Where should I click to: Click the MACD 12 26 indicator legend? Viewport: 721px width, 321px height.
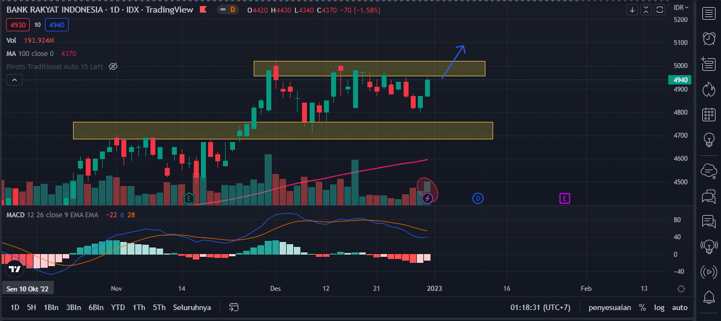[x=52, y=215]
